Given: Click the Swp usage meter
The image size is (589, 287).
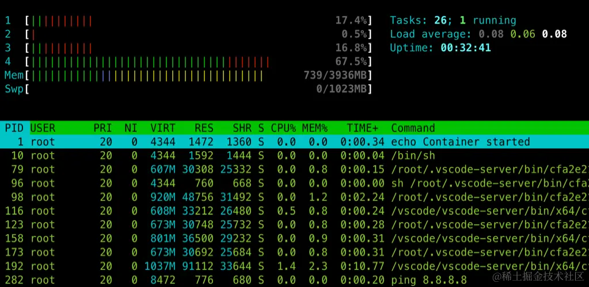Looking at the screenshot, I should click(x=199, y=89).
